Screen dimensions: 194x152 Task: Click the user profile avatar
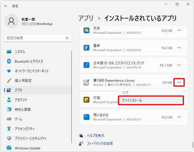(11, 21)
